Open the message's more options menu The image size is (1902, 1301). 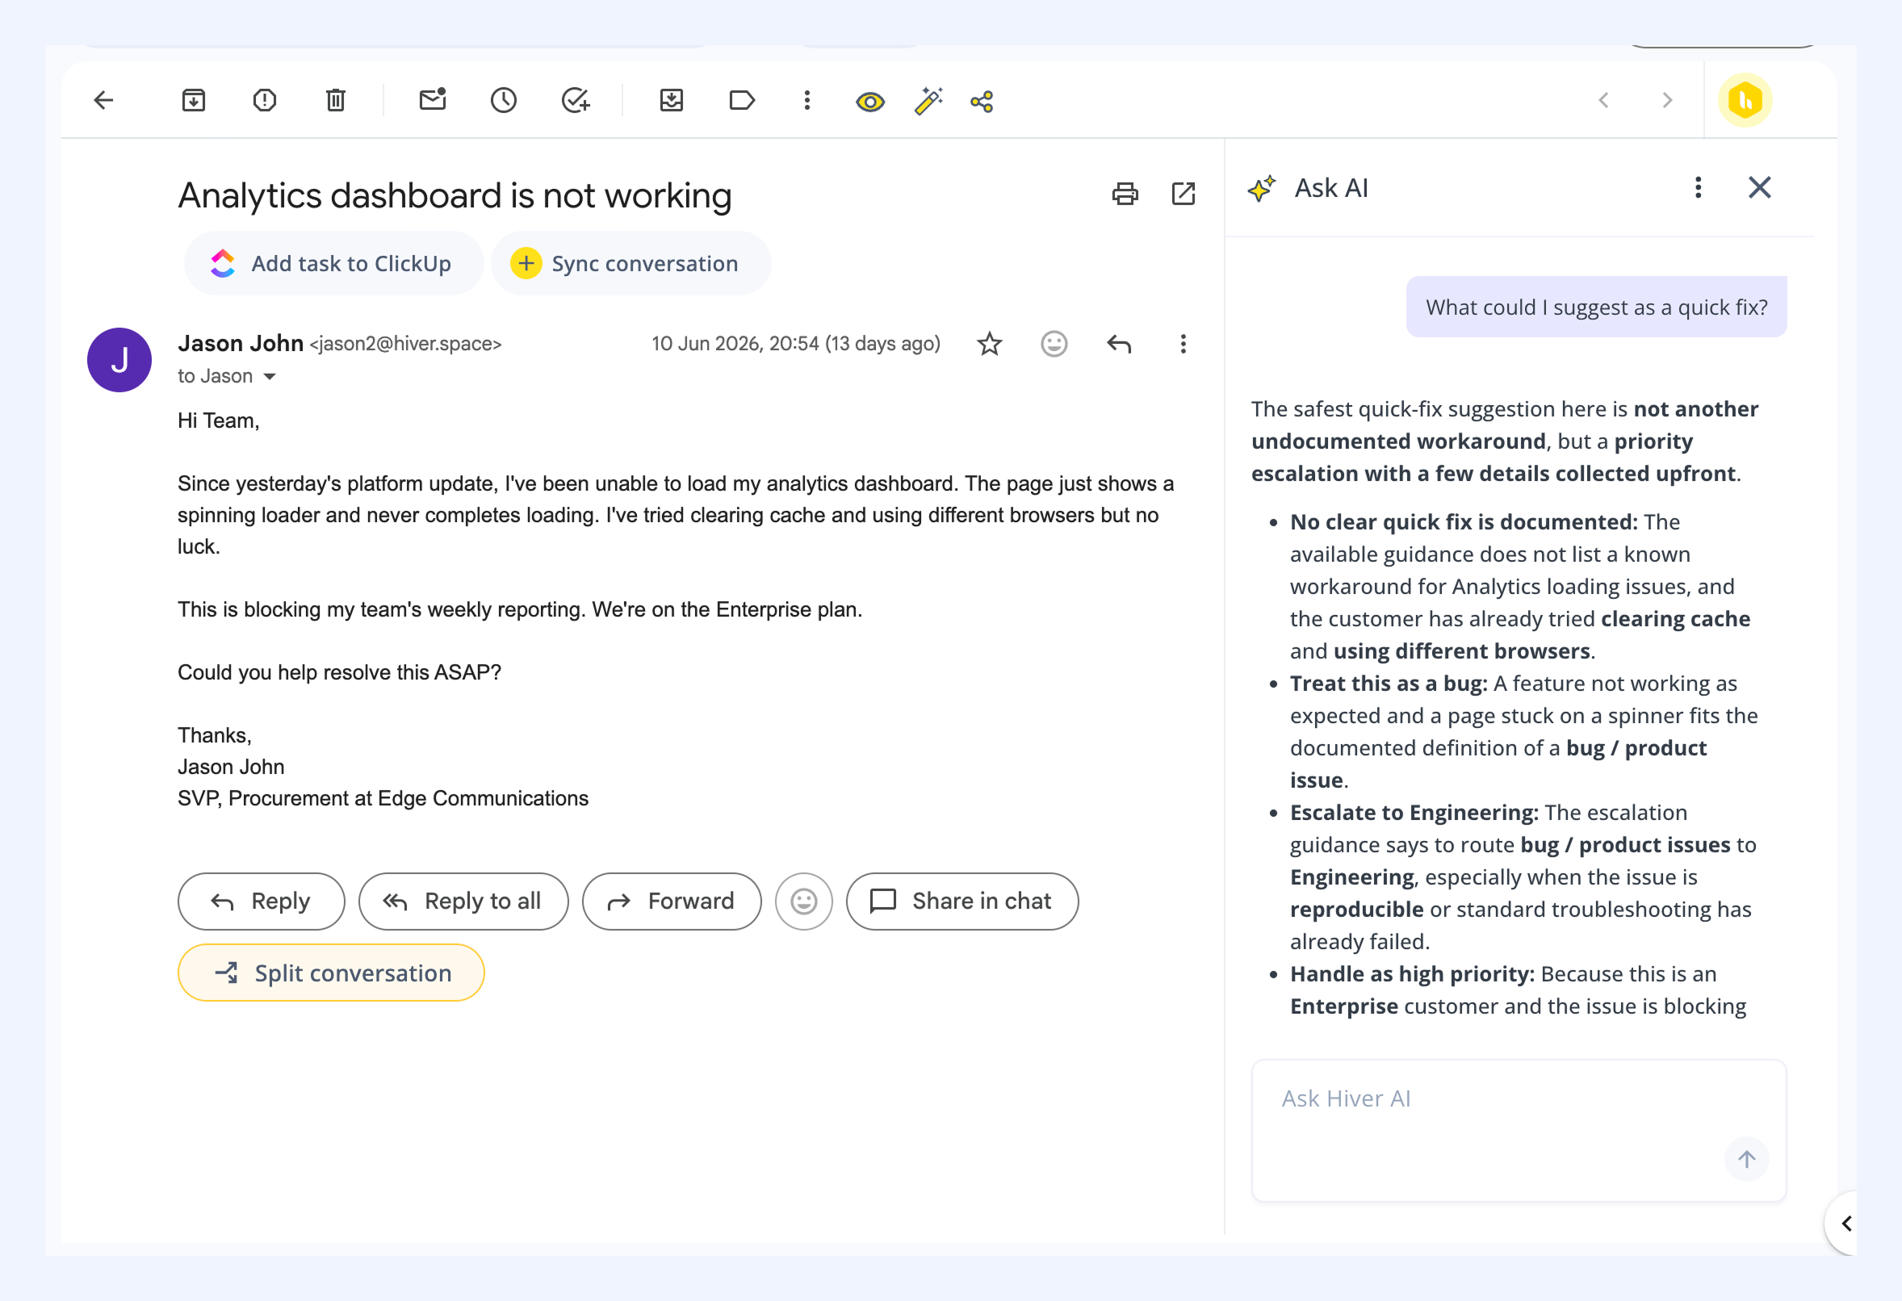click(x=1183, y=344)
